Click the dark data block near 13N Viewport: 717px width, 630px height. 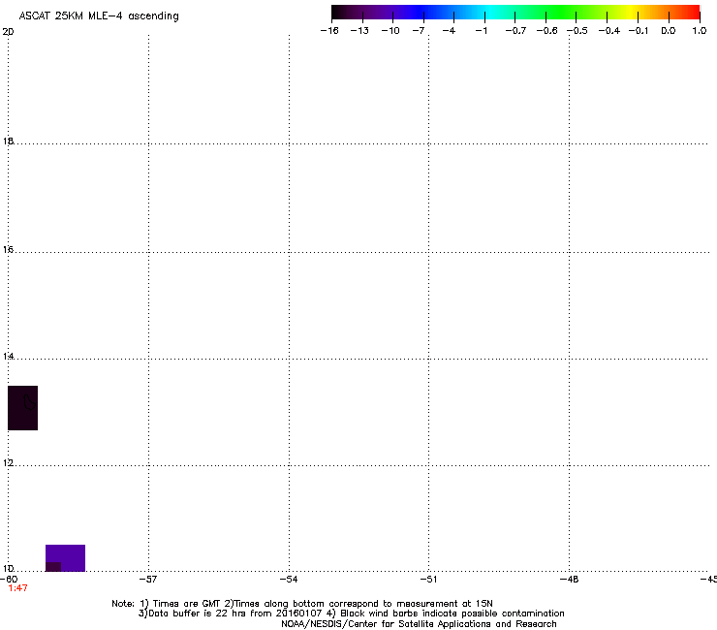pos(22,408)
